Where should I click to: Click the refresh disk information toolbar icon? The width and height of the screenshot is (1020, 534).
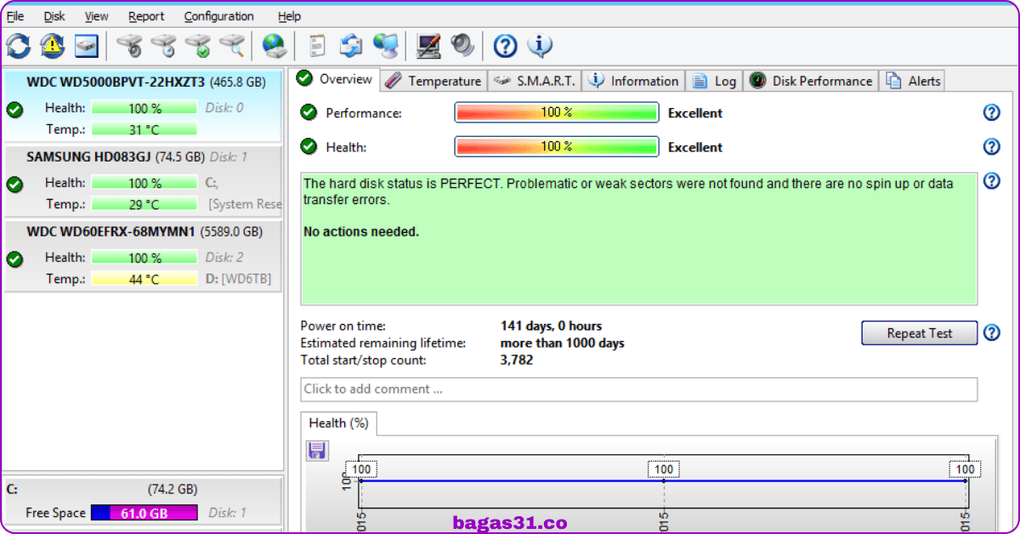pyautogui.click(x=19, y=45)
